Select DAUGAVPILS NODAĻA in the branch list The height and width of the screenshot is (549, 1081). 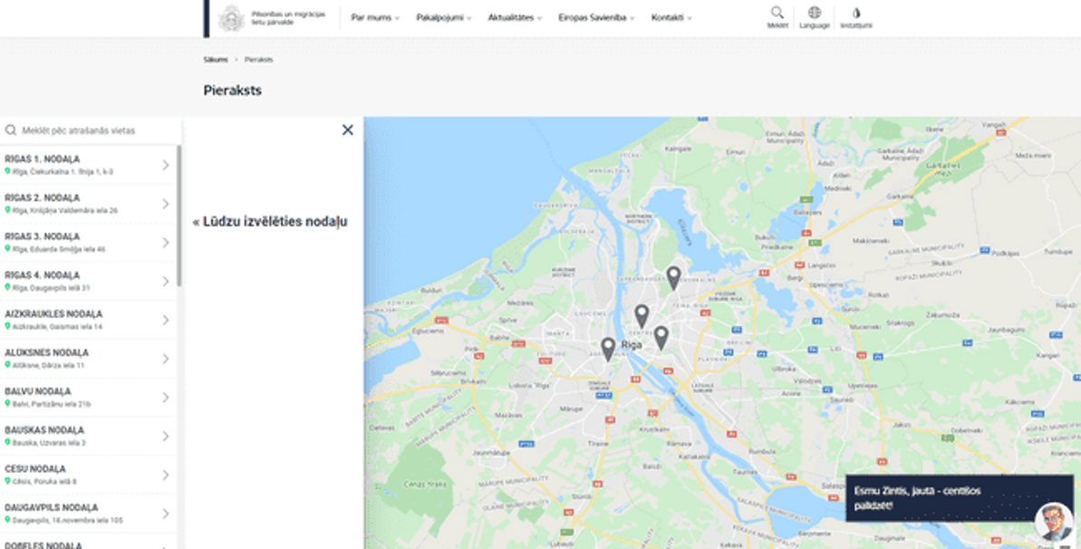88,513
